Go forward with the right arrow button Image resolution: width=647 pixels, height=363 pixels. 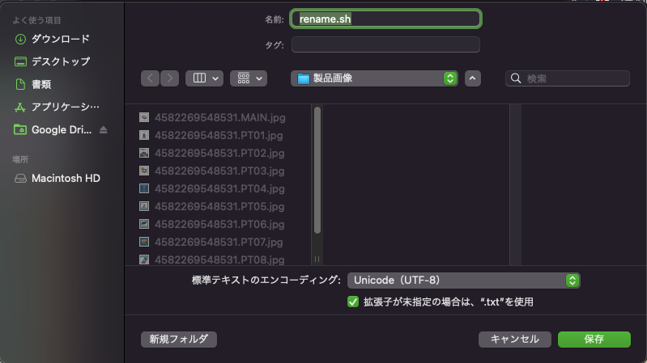click(x=169, y=78)
